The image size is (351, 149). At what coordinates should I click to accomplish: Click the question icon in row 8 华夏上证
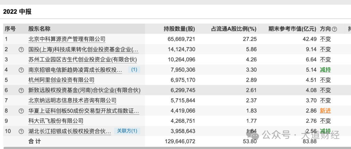[x=21, y=111]
